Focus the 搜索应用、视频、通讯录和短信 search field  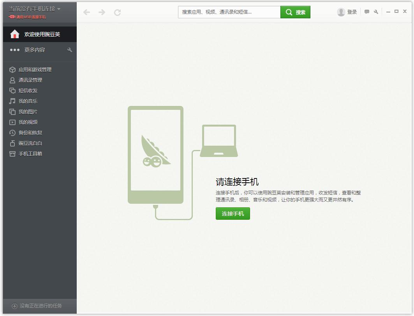[x=229, y=12]
